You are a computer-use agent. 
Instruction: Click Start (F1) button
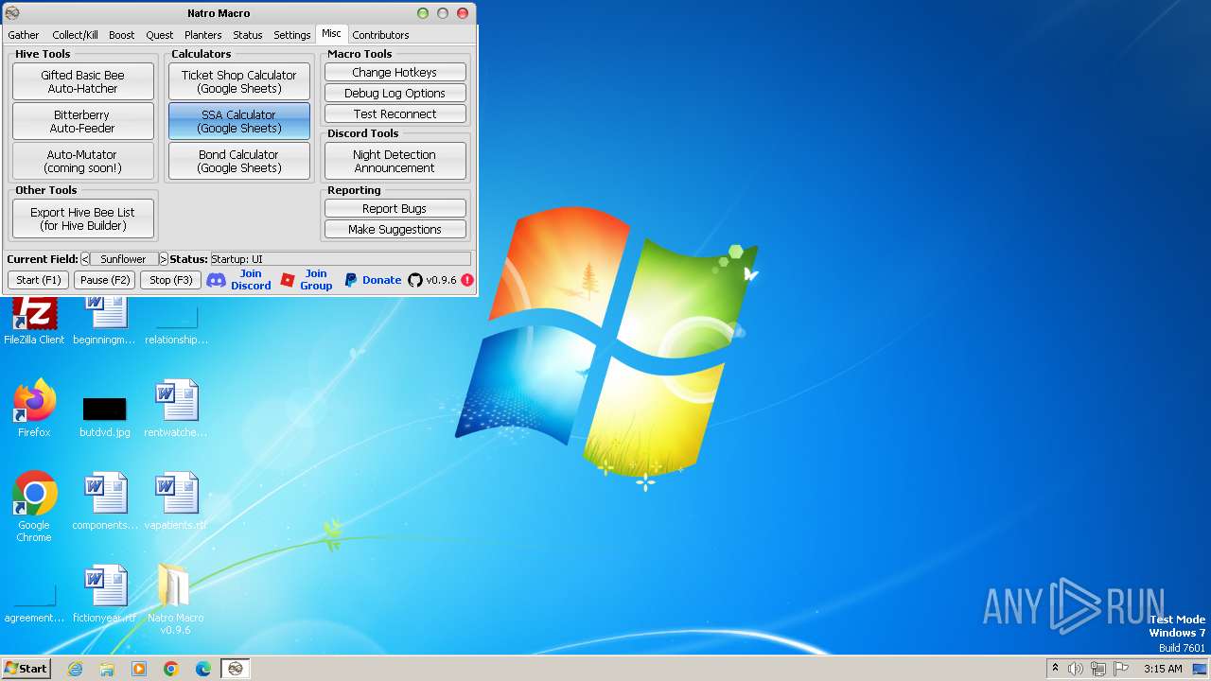point(39,280)
